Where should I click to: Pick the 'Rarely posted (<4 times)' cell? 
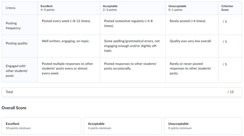[192, 24]
